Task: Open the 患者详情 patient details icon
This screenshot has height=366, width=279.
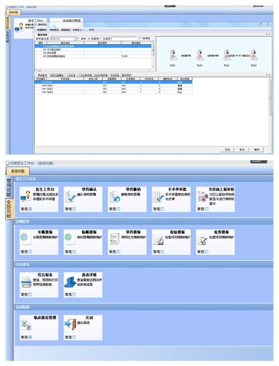Action: [70, 281]
